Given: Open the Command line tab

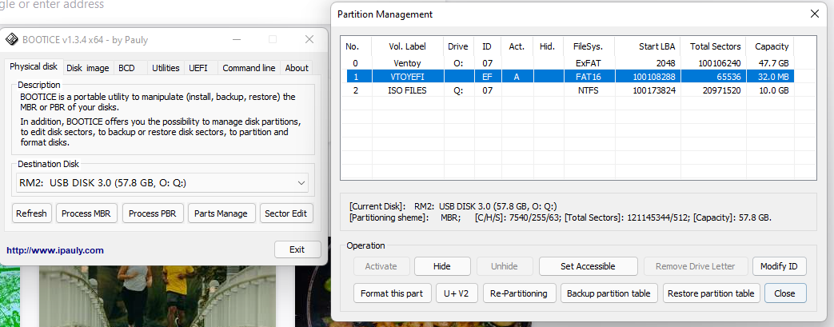Looking at the screenshot, I should [x=249, y=68].
